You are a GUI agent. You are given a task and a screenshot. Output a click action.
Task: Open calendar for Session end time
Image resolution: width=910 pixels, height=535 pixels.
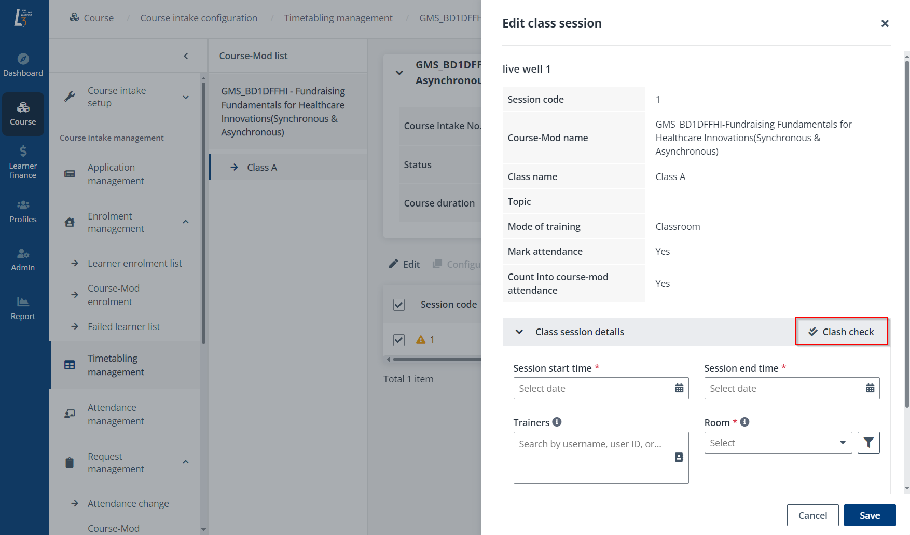870,388
